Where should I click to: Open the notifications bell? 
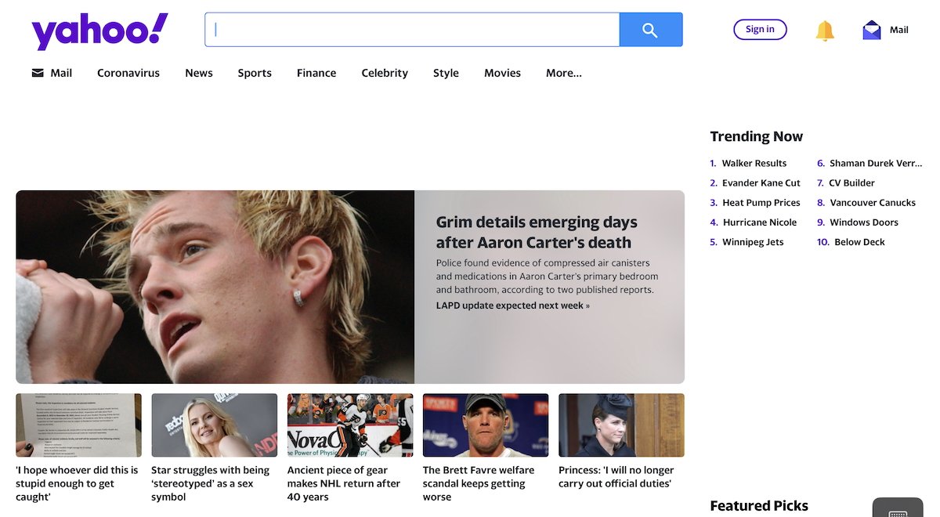pyautogui.click(x=825, y=31)
